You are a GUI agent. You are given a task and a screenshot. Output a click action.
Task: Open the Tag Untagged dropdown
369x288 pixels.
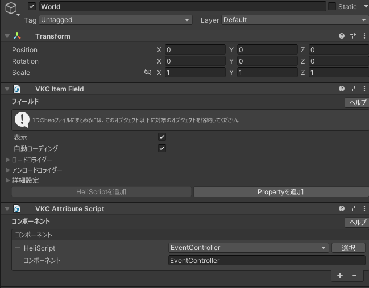tap(115, 20)
